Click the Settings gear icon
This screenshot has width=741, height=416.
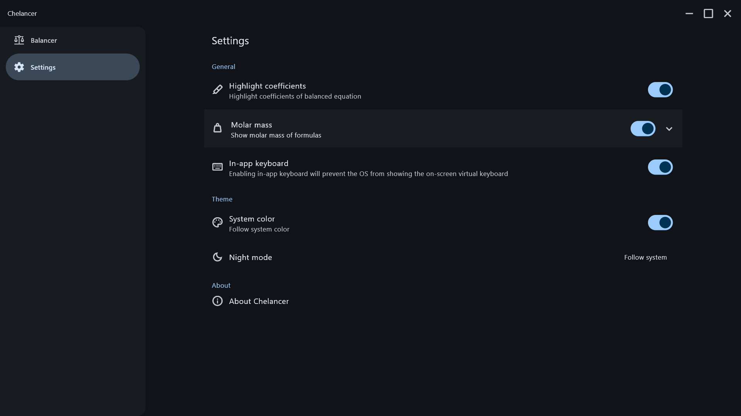point(19,67)
